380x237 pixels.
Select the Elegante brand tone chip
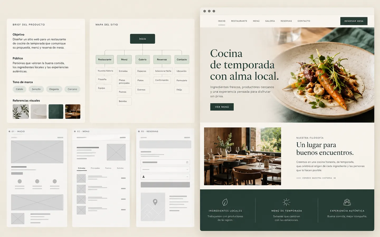tap(54, 89)
